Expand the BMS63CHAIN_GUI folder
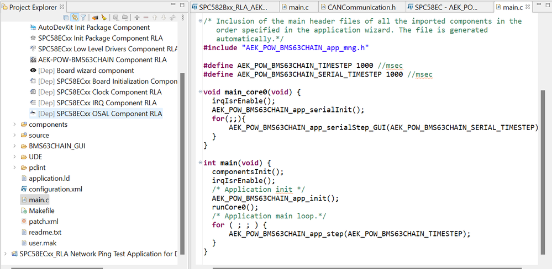 coord(14,146)
